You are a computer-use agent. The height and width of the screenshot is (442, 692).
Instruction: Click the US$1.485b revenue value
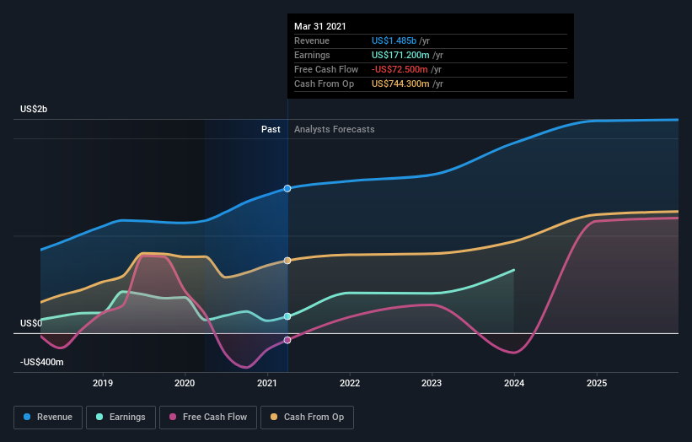pyautogui.click(x=394, y=40)
